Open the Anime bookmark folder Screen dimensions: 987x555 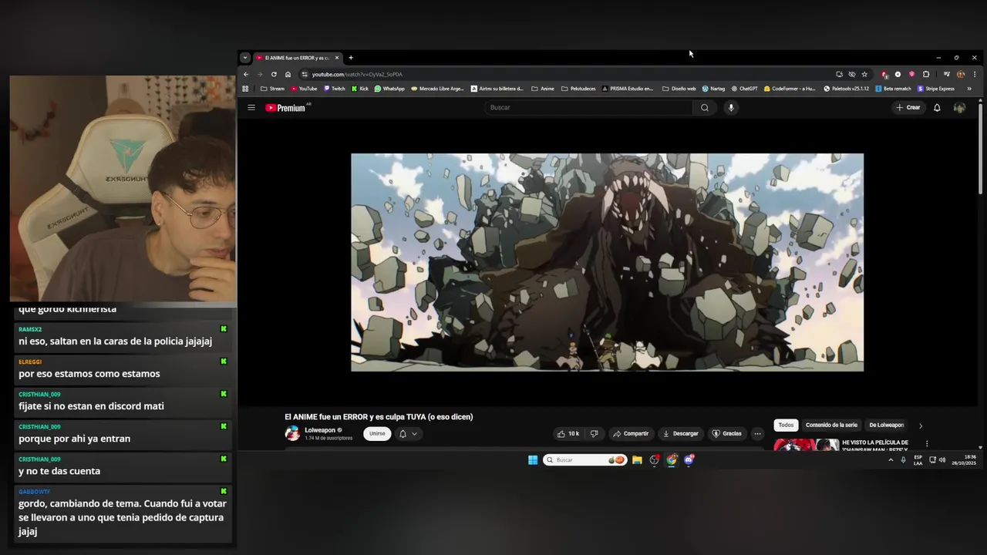click(x=543, y=89)
